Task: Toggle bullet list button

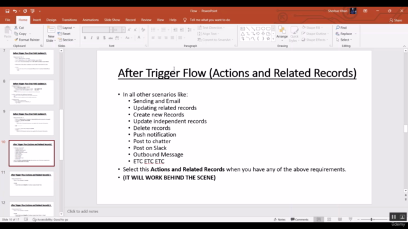Action: coord(153,30)
